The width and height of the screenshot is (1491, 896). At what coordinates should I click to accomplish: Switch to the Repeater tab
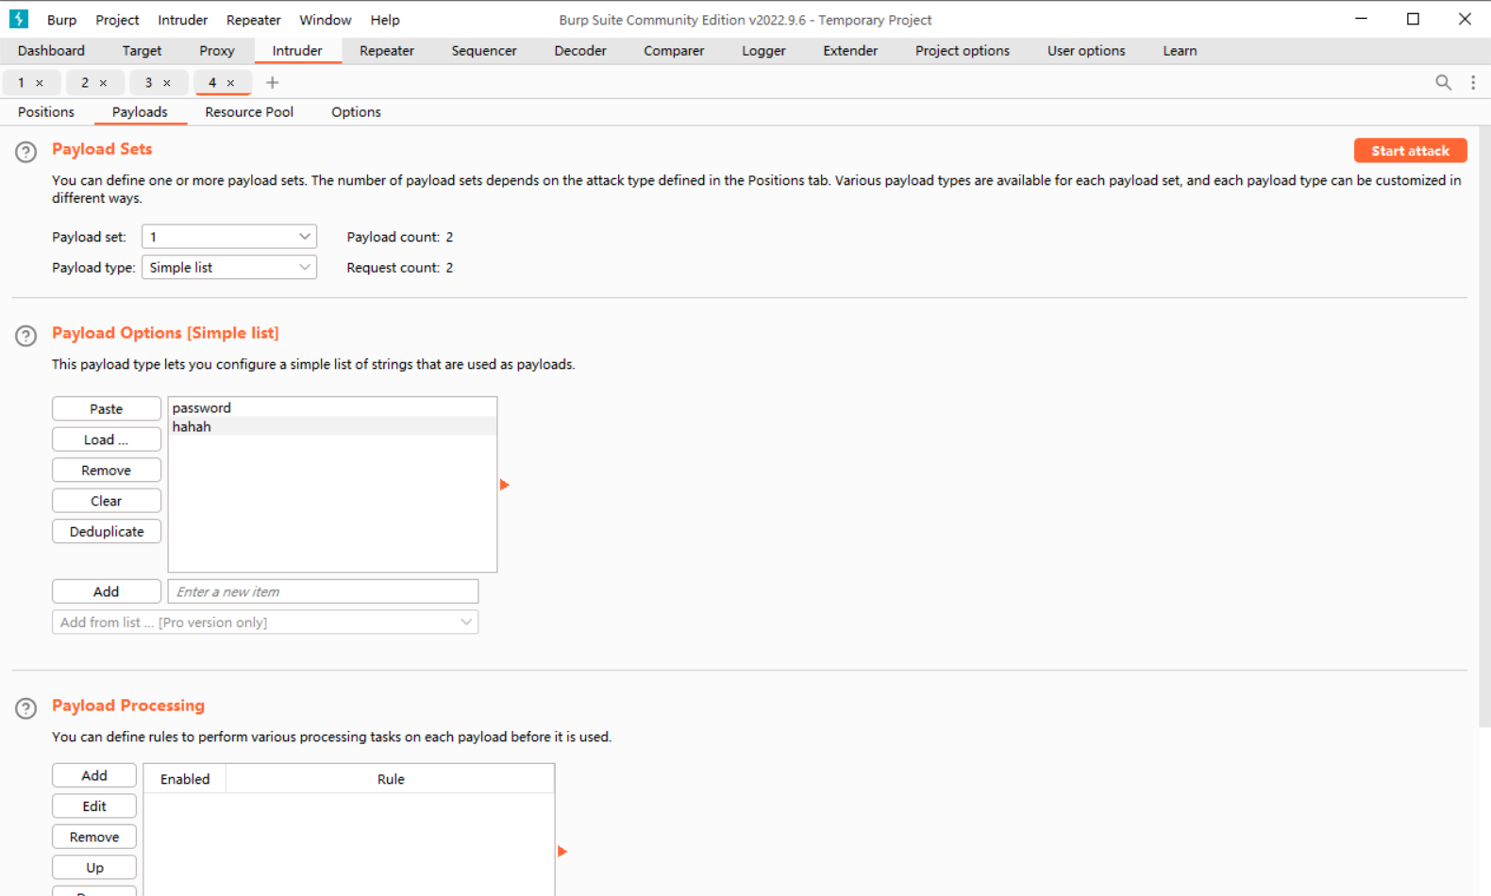(386, 51)
